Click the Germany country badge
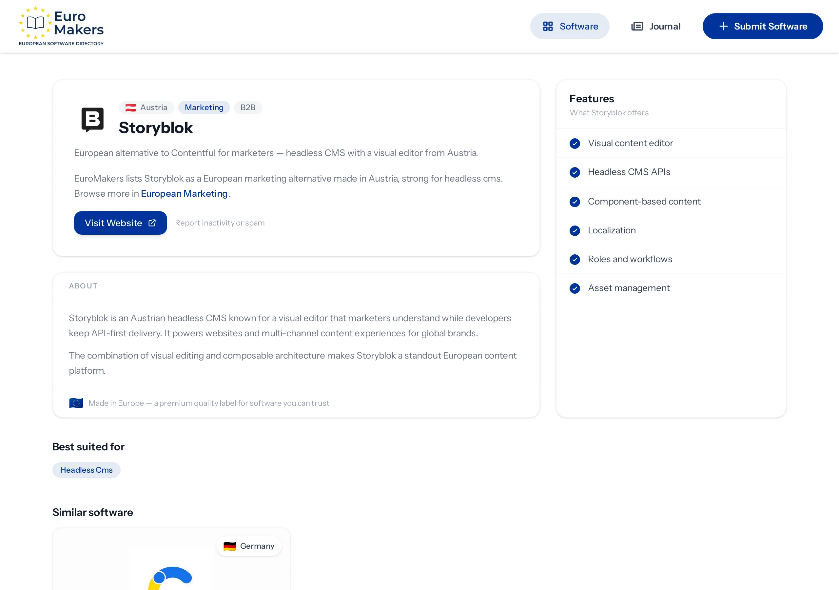The width and height of the screenshot is (839, 590). point(249,546)
